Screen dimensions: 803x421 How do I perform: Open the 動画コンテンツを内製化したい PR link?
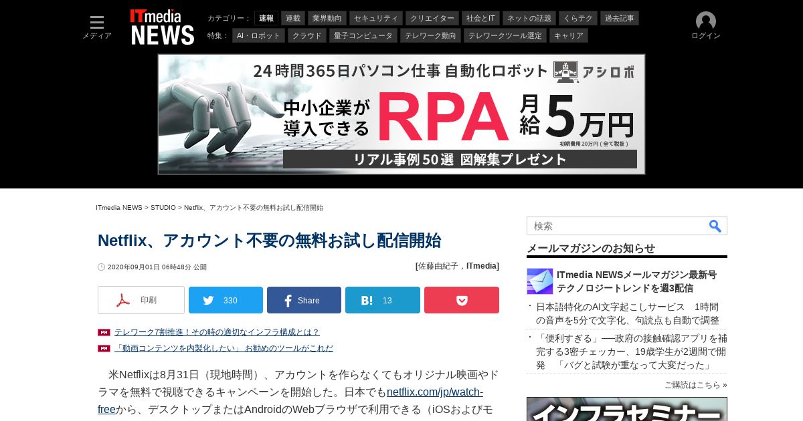[x=224, y=348]
